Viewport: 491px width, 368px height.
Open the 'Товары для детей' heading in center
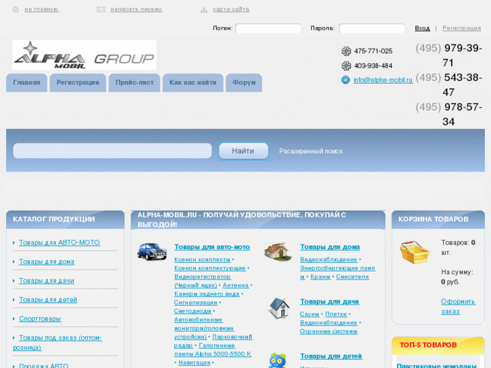tap(331, 357)
